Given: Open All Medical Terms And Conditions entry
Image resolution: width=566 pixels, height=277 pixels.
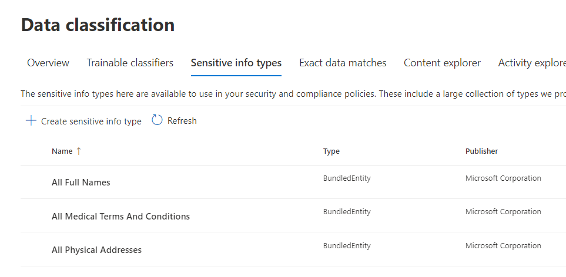Looking at the screenshot, I should pos(120,217).
